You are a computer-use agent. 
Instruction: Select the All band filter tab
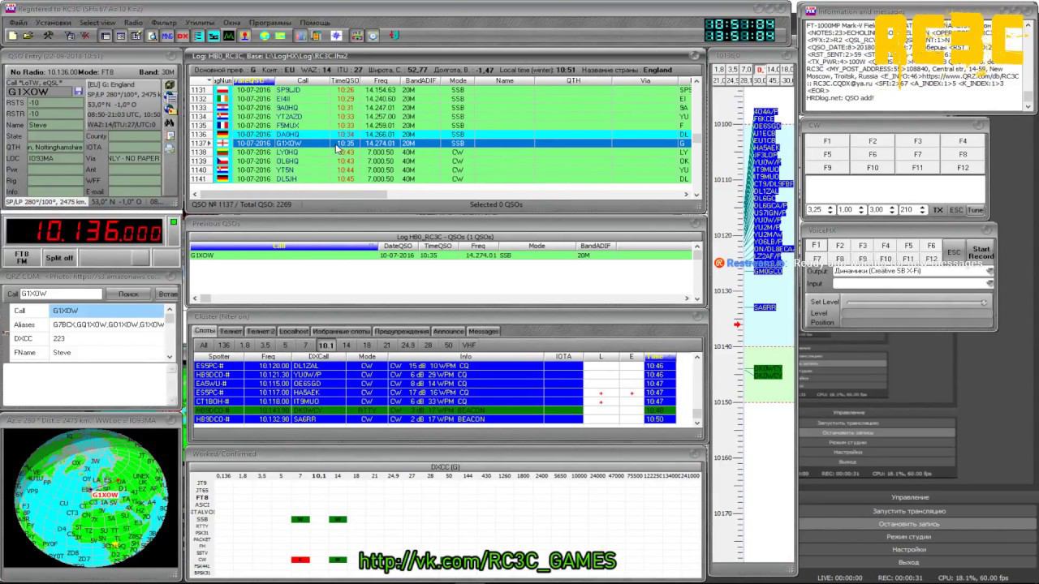[204, 346]
